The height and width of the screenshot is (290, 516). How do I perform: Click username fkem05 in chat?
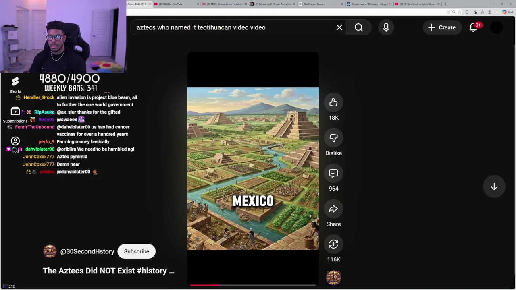pos(46,120)
